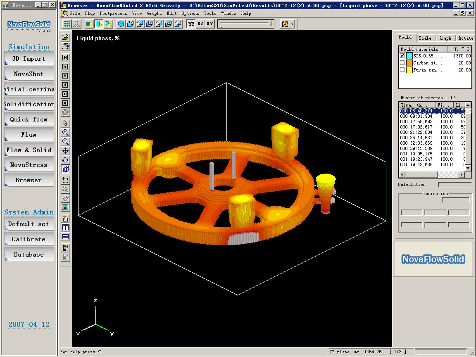Click the Database button

click(29, 254)
